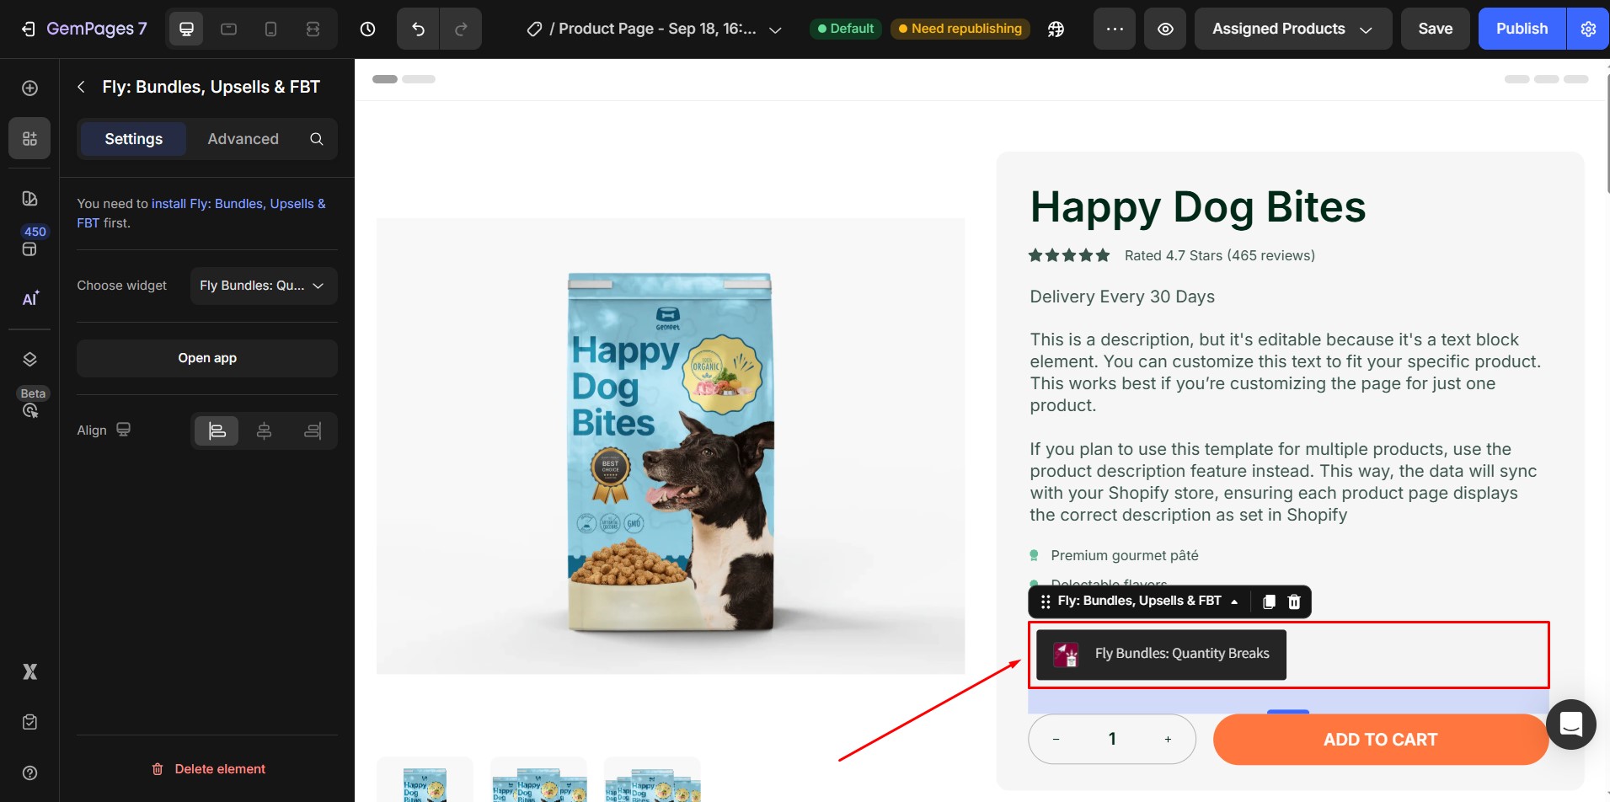Select the Settings tab
This screenshot has height=802, width=1610.
point(133,139)
